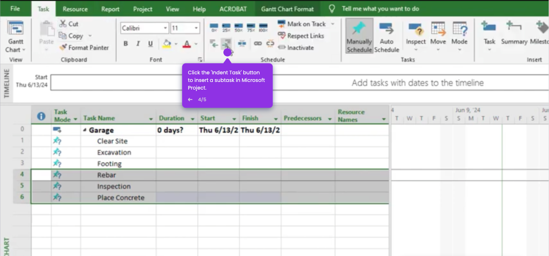
Task: Unlink the selected tasks
Action: click(270, 44)
